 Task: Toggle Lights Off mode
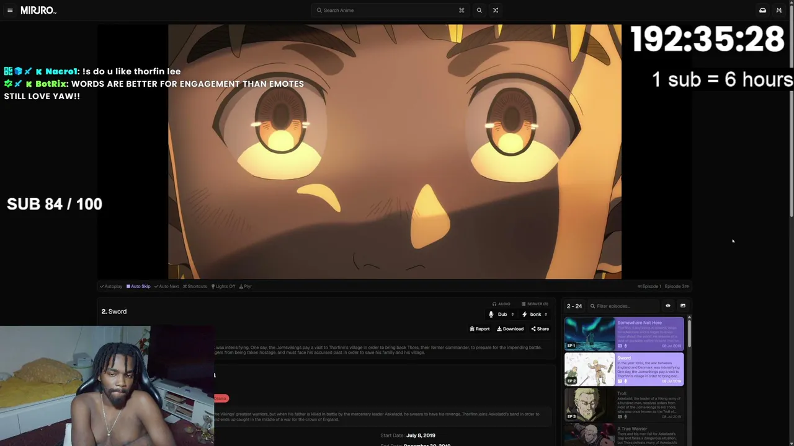pos(223,286)
